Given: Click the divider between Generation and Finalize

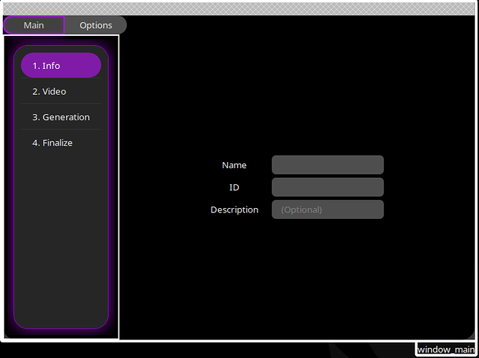Looking at the screenshot, I should click(x=61, y=129).
